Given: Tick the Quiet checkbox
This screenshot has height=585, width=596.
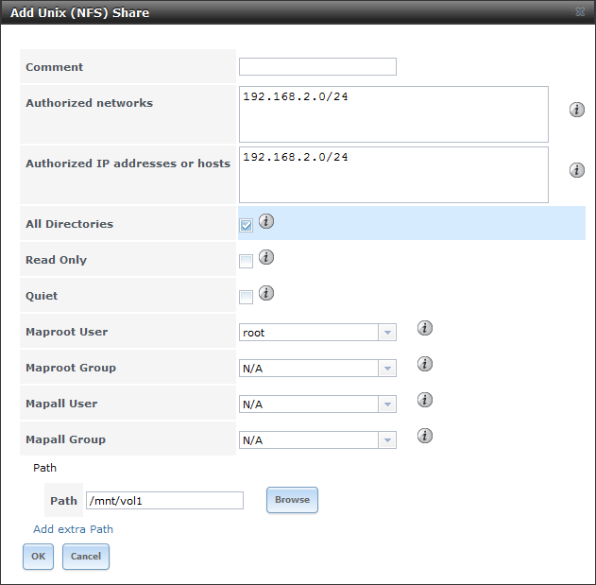Looking at the screenshot, I should coord(246,297).
